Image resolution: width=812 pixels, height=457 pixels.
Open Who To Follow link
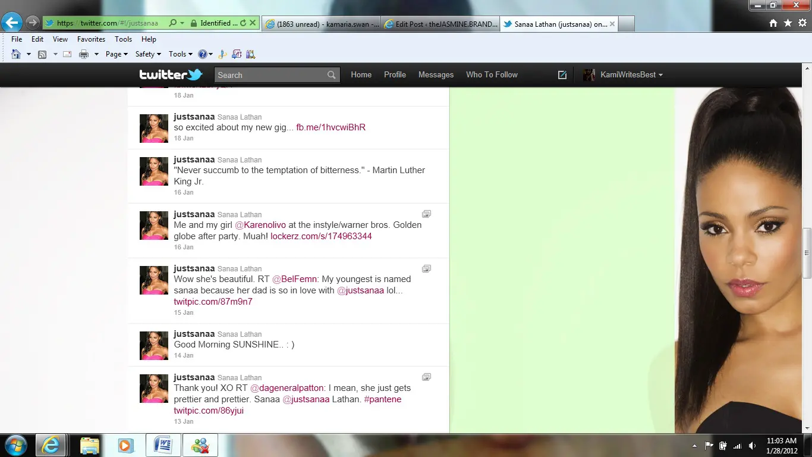coord(492,75)
